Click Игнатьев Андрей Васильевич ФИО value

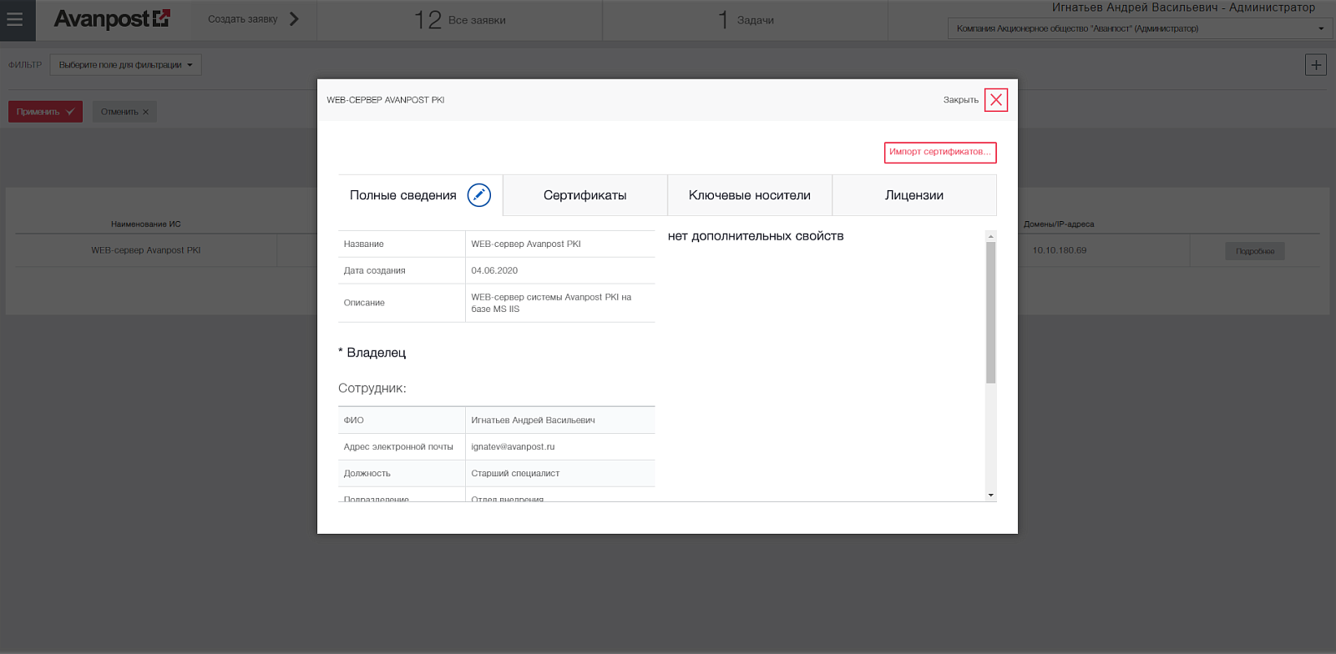click(533, 420)
